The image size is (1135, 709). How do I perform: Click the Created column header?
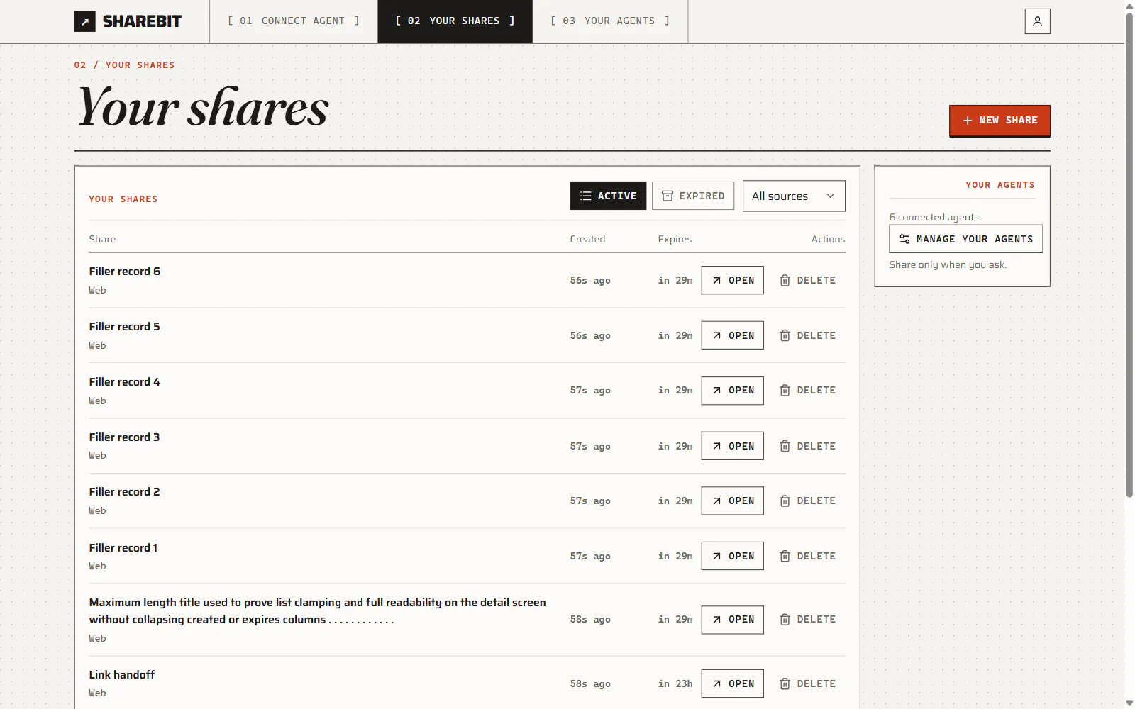[587, 239]
